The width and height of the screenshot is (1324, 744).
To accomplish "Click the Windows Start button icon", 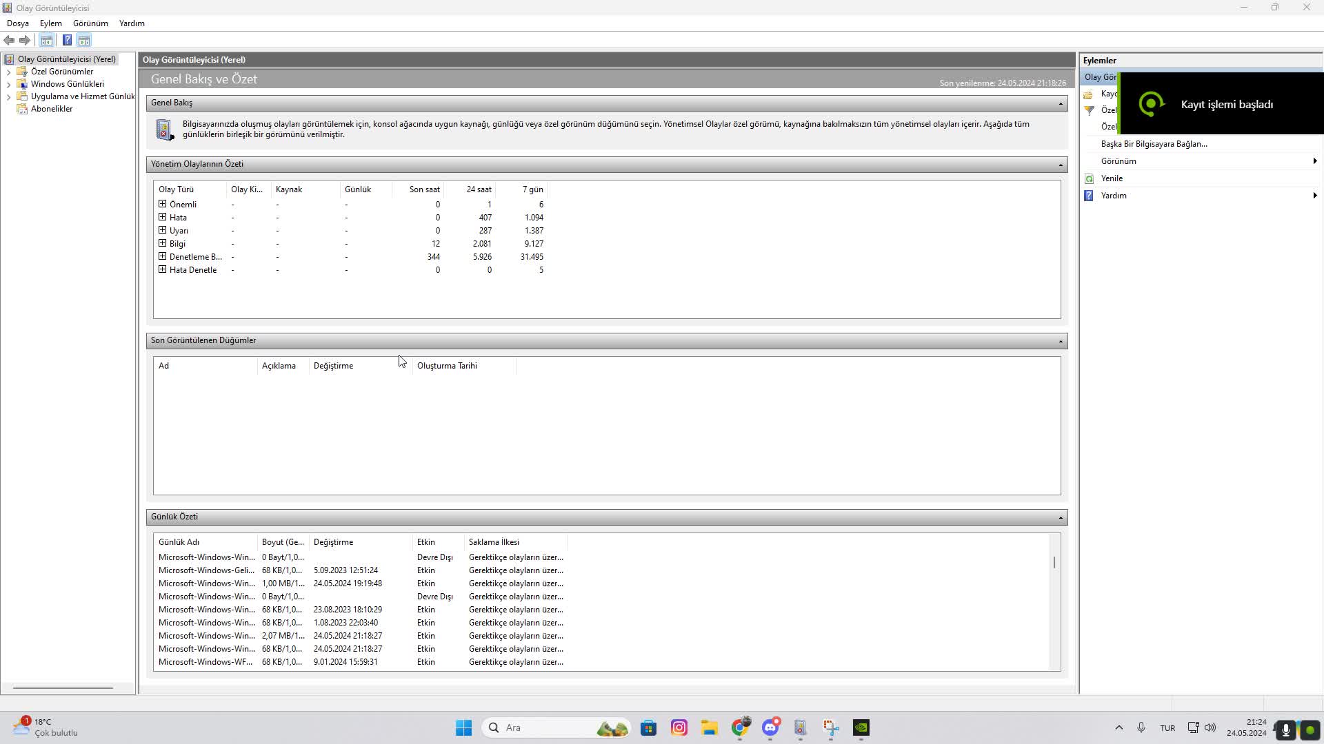I will coord(463,727).
